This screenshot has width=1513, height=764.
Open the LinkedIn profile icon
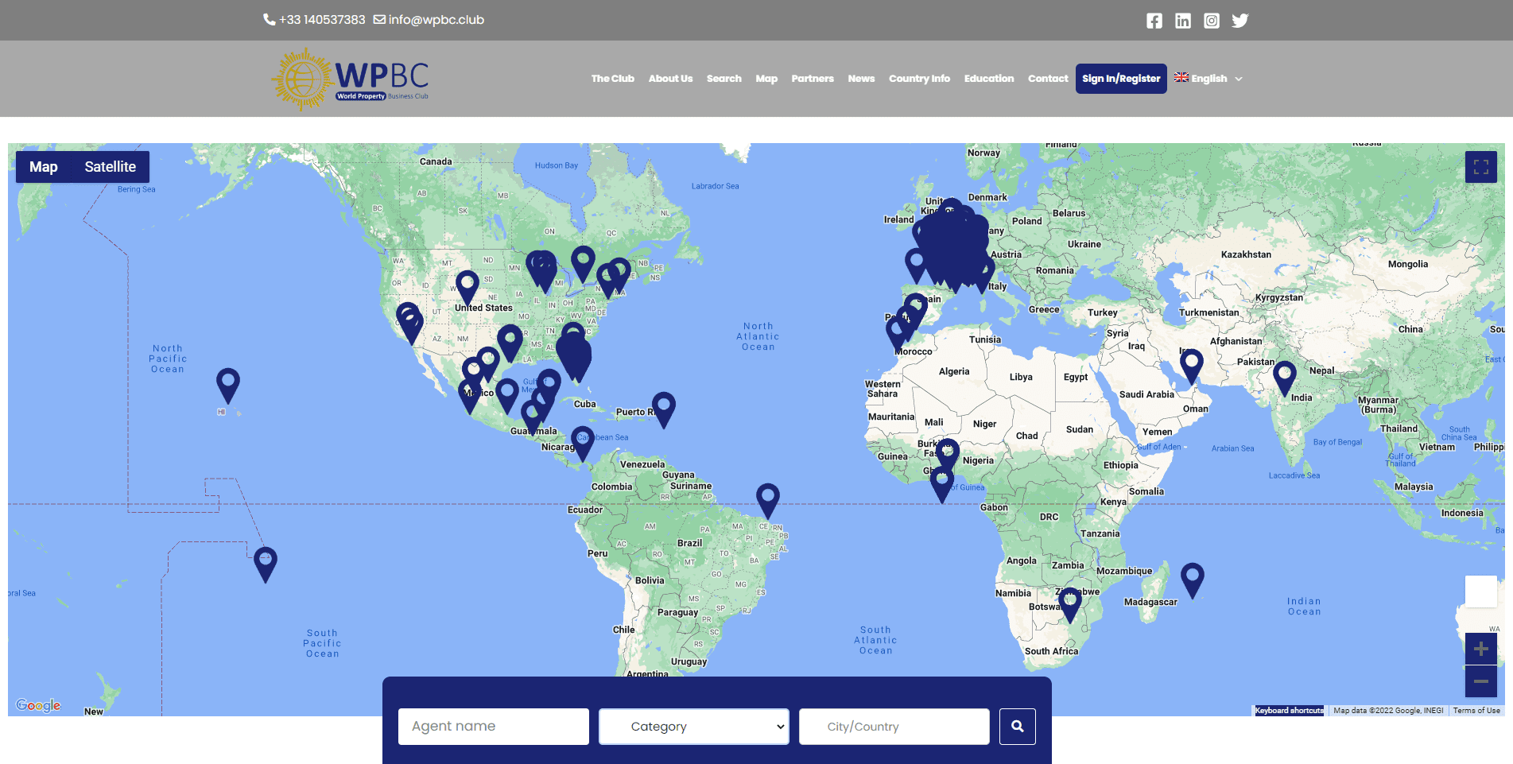pos(1182,21)
